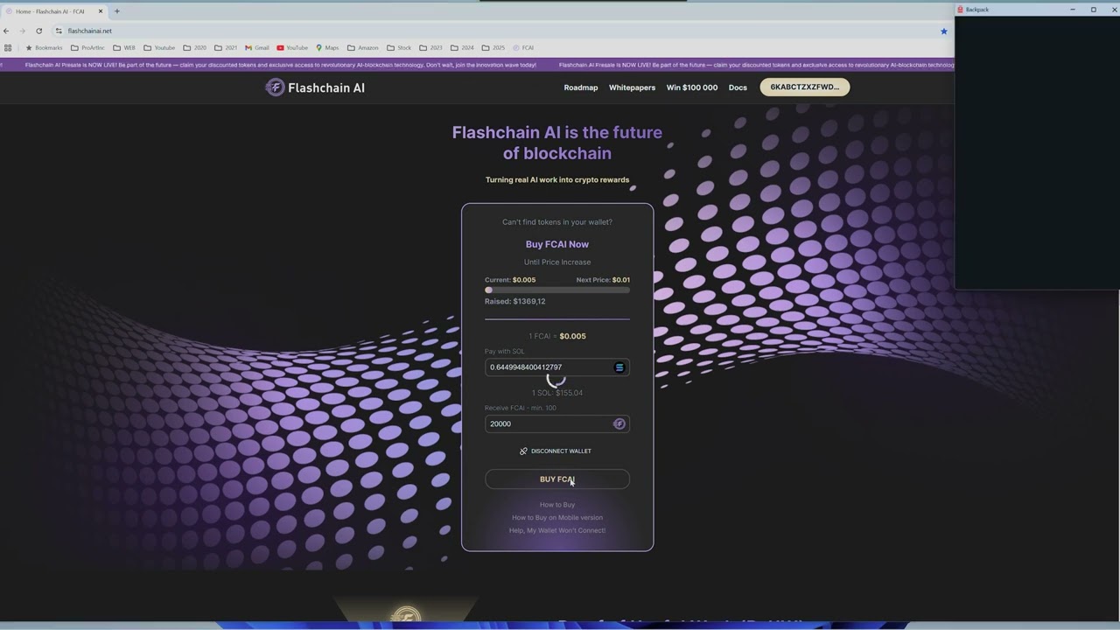Expand the WEB bookmark folder
This screenshot has width=1120, height=630.
pyautogui.click(x=124, y=48)
